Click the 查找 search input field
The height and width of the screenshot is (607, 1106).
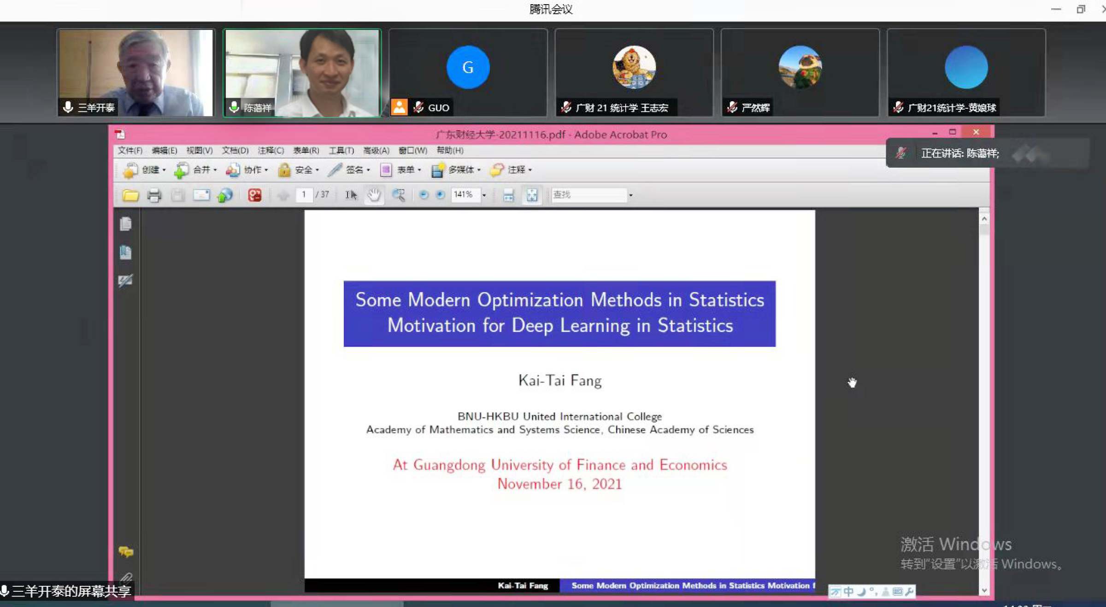point(588,195)
